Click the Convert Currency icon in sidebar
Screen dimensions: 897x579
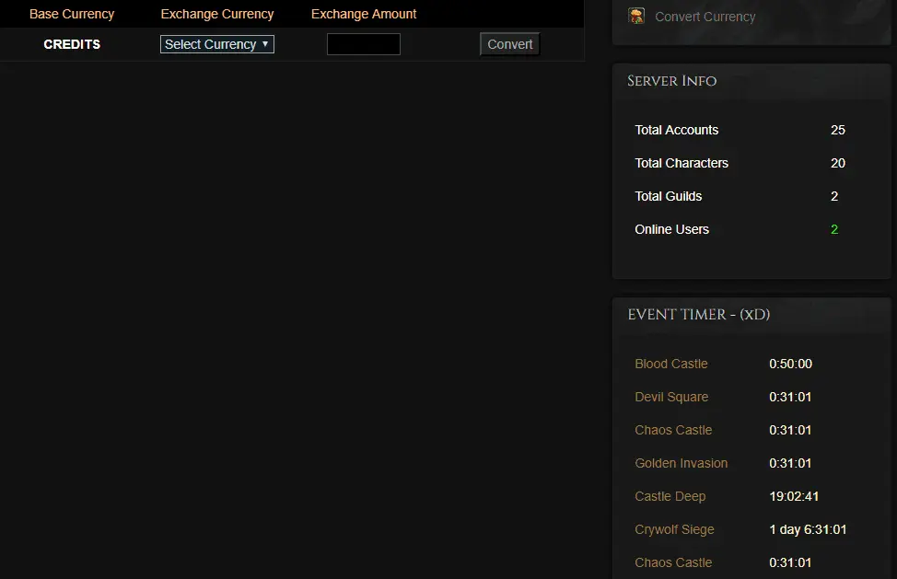(636, 16)
